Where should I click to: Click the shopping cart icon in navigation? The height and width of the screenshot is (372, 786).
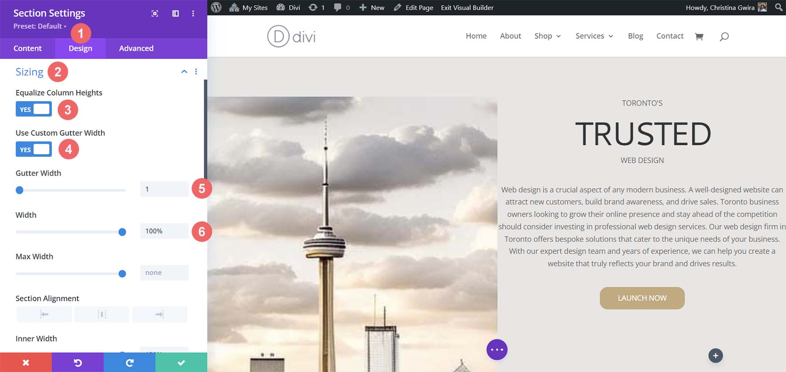coord(699,37)
